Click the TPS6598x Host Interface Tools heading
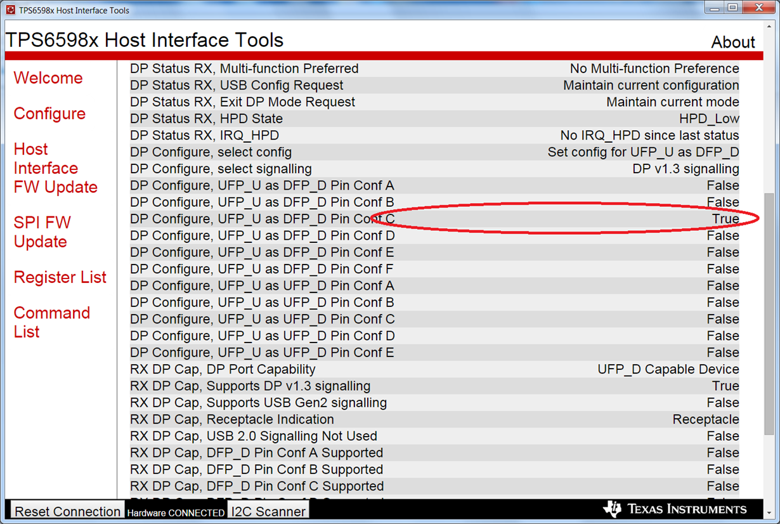780x524 pixels. [x=145, y=40]
